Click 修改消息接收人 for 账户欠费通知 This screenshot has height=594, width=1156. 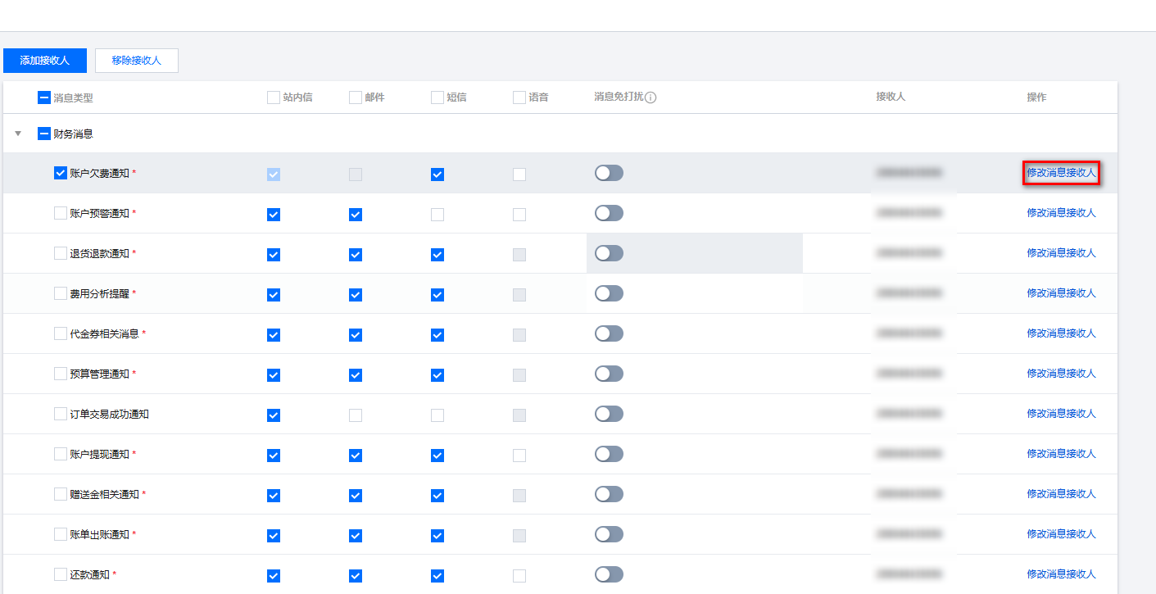click(x=1061, y=173)
